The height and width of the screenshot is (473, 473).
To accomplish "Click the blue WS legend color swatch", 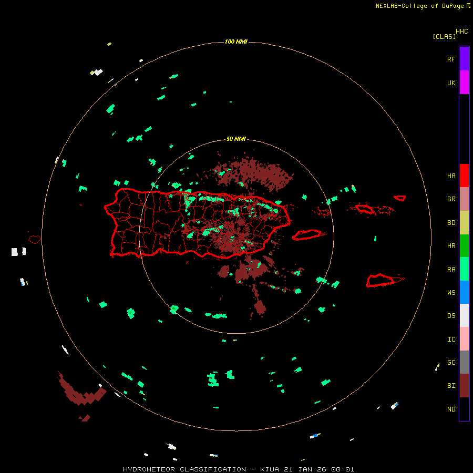I will pyautogui.click(x=464, y=292).
